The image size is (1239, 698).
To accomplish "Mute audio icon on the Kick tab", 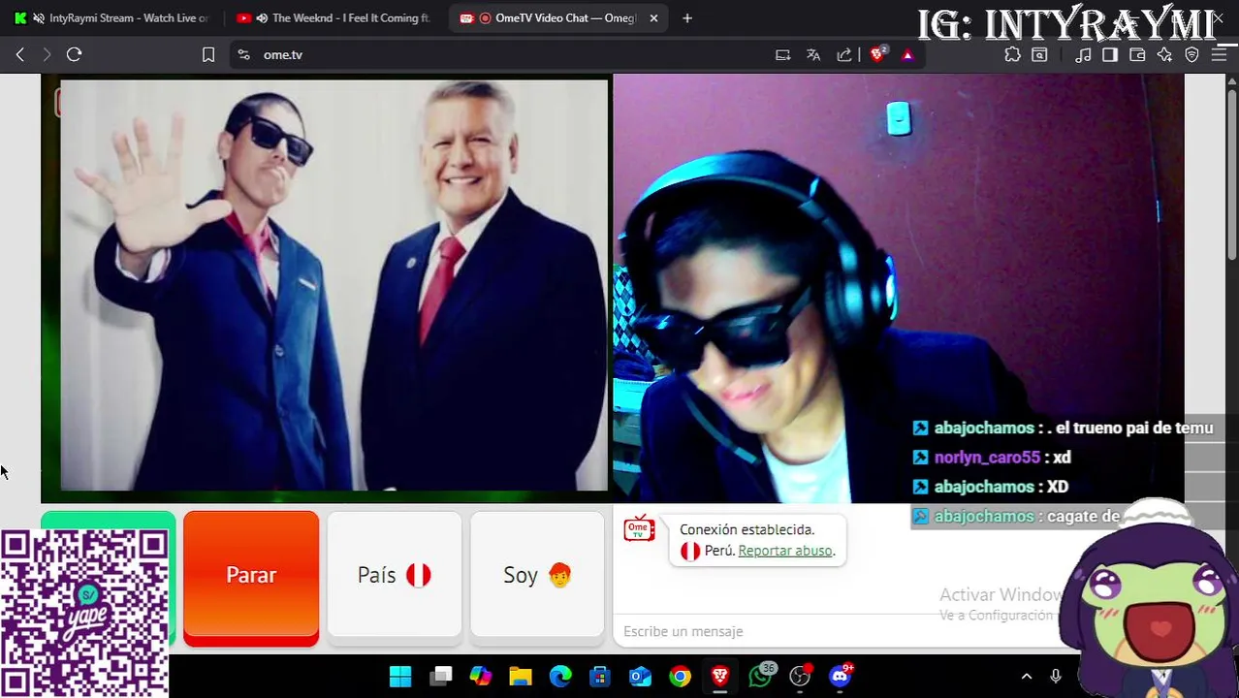I will click(x=39, y=18).
